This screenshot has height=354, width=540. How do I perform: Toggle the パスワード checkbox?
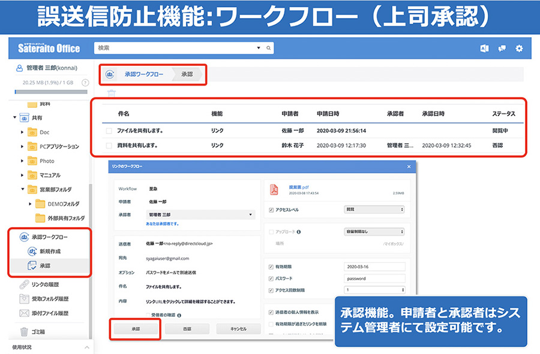271,279
